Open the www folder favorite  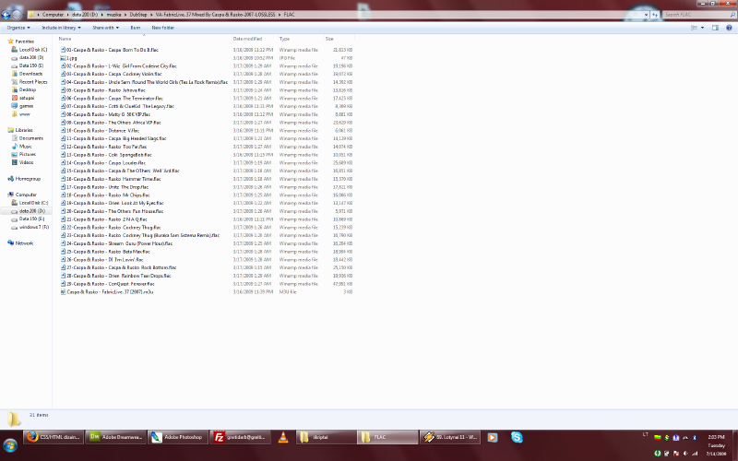point(21,114)
